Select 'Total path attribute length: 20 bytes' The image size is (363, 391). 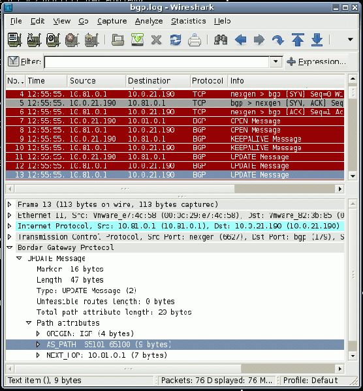click(x=114, y=312)
